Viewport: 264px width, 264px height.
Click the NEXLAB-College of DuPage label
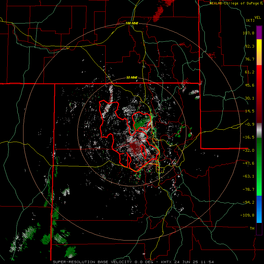pyautogui.click(x=235, y=3)
